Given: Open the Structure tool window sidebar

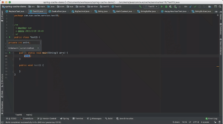Looking at the screenshot, I should tap(2, 80).
